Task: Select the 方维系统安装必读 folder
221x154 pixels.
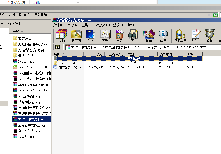Action: pyautogui.click(x=28, y=50)
